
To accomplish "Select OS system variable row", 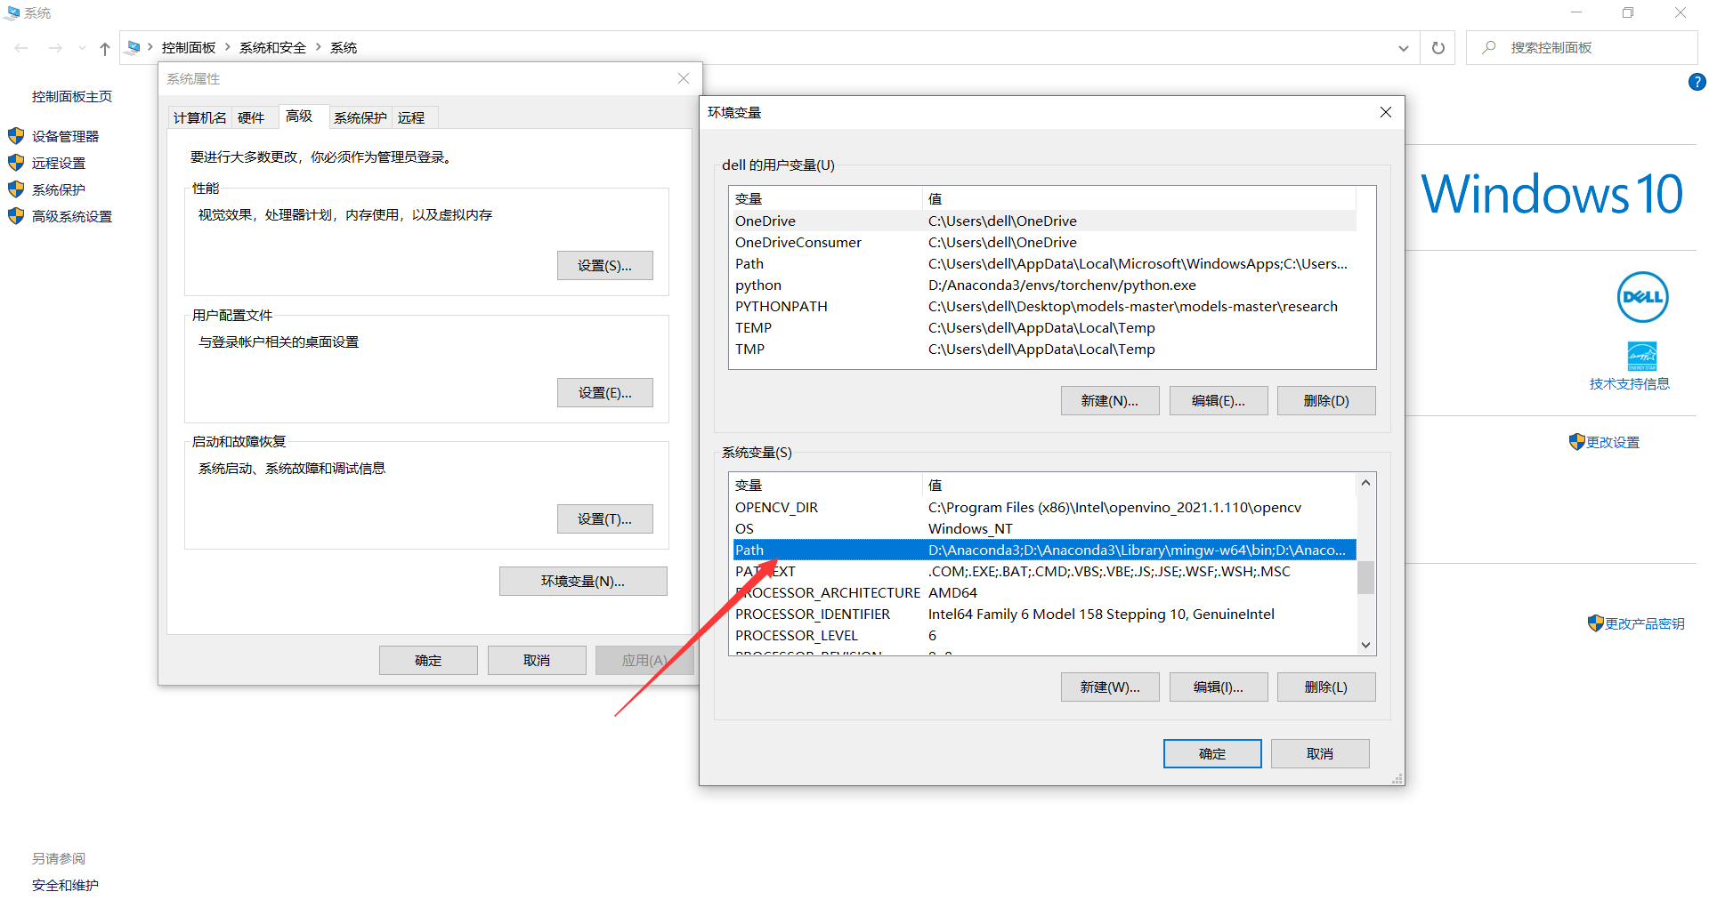I will (x=1044, y=528).
